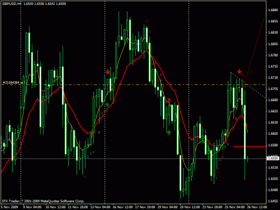Viewport: 280px width, 210px height.
Task: Click the 1.6580 price axis label
Action: [273, 145]
